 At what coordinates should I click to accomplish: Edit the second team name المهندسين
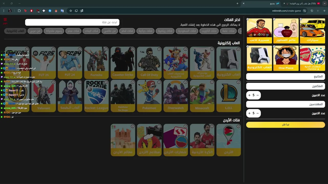pyautogui.click(x=285, y=104)
